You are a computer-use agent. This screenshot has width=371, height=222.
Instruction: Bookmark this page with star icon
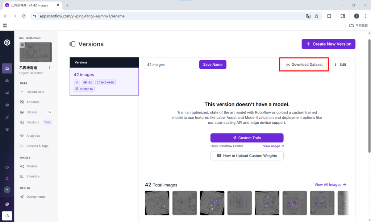[317, 16]
